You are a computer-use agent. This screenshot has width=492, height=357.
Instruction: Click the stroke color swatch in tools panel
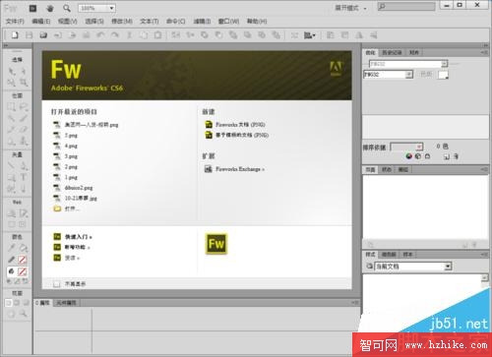coord(23,260)
